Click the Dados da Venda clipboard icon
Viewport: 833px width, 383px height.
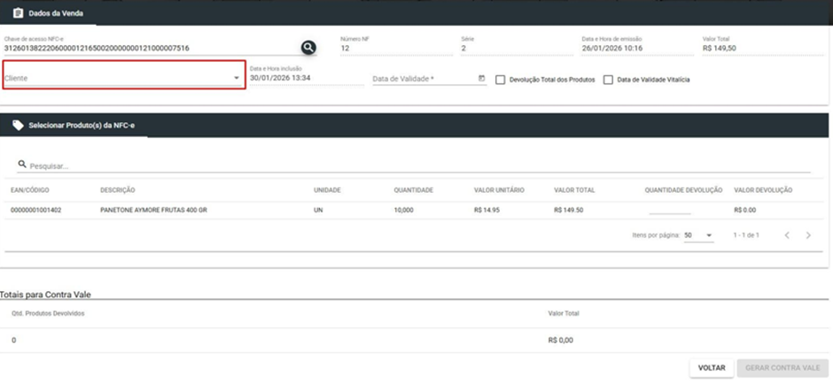[x=18, y=12]
